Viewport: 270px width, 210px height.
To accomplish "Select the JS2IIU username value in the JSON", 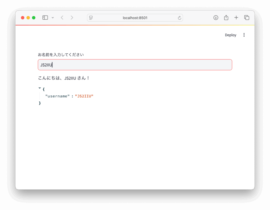I will [84, 96].
